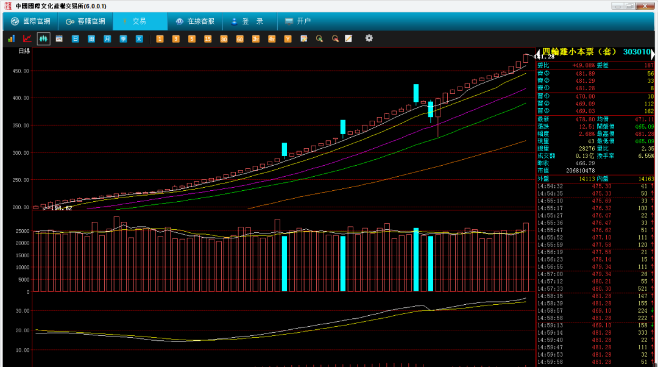
Task: Select the weekly (周) period button
Action: 91,38
